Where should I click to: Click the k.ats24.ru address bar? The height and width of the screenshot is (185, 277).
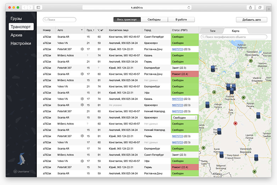[137, 7]
